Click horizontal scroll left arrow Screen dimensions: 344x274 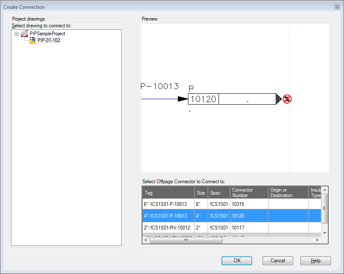pos(146,240)
